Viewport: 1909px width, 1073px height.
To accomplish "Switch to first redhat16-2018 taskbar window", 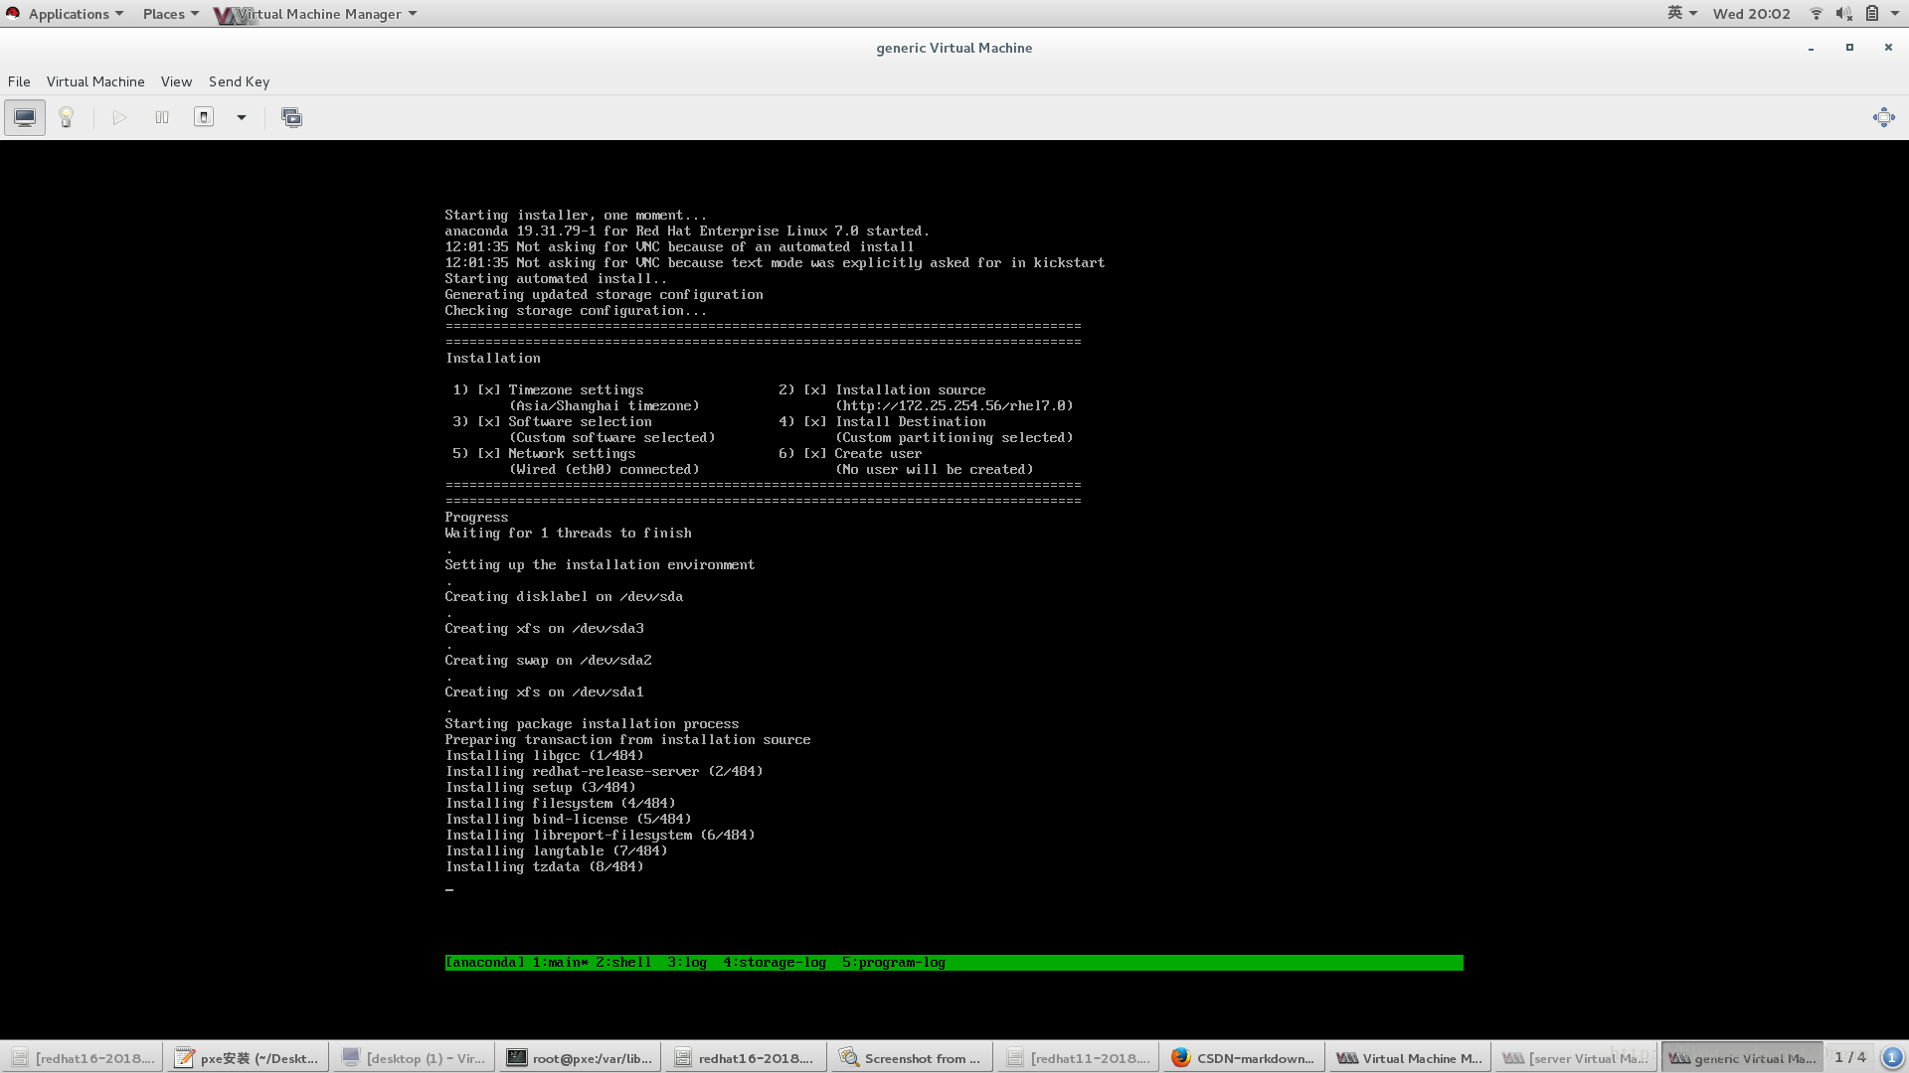I will click(83, 1058).
